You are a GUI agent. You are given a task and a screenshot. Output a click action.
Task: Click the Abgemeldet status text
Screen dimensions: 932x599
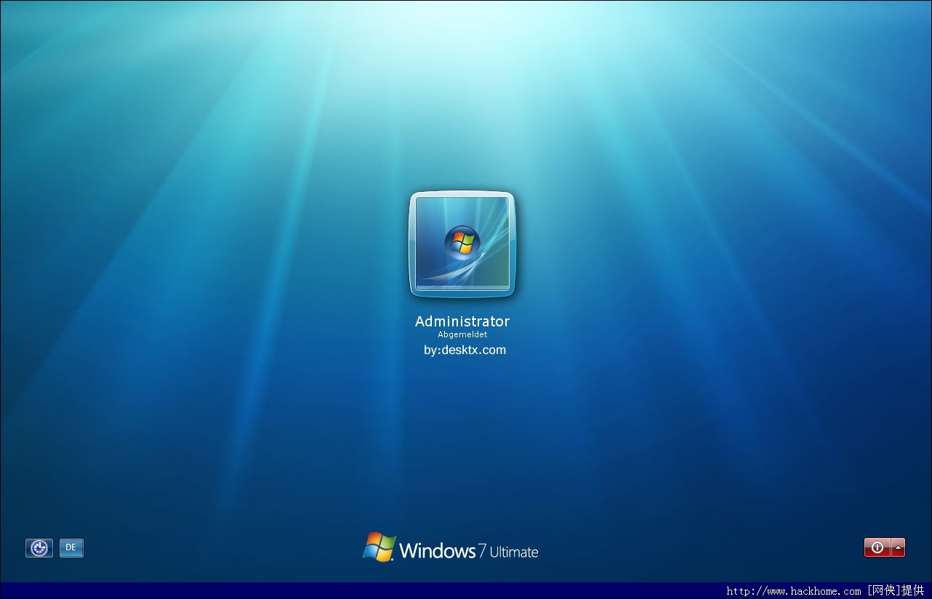462,335
